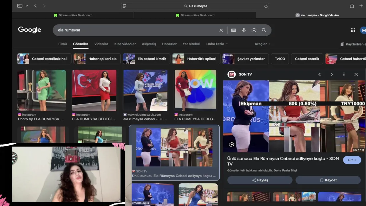The height and width of the screenshot is (206, 366).
Task: Click the Google logo
Action: [29, 30]
